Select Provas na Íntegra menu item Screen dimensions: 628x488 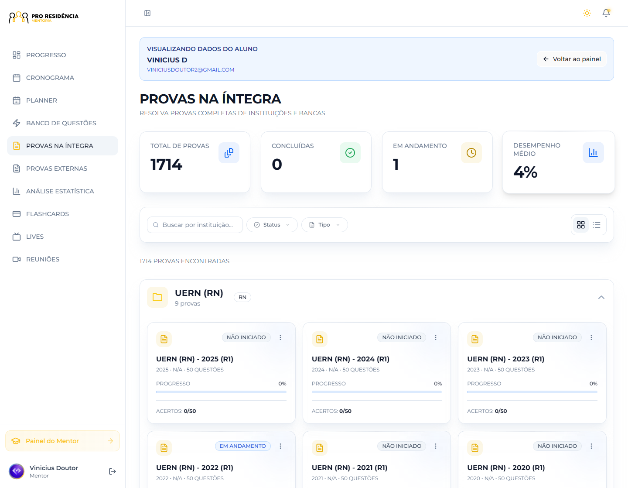[62, 146]
